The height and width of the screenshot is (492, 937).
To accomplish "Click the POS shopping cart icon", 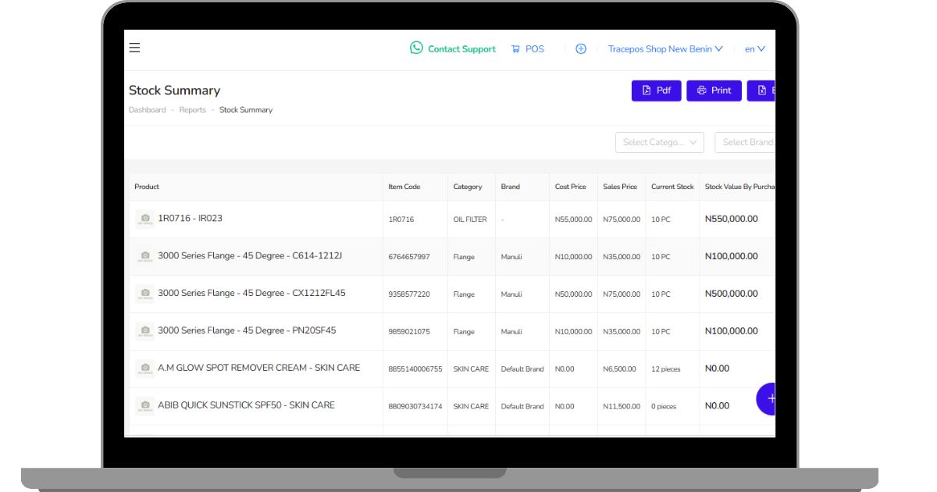I will pos(515,48).
